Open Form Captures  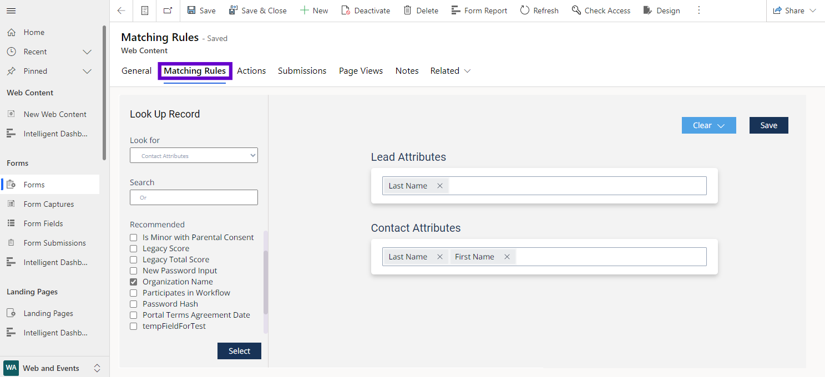[x=50, y=204]
